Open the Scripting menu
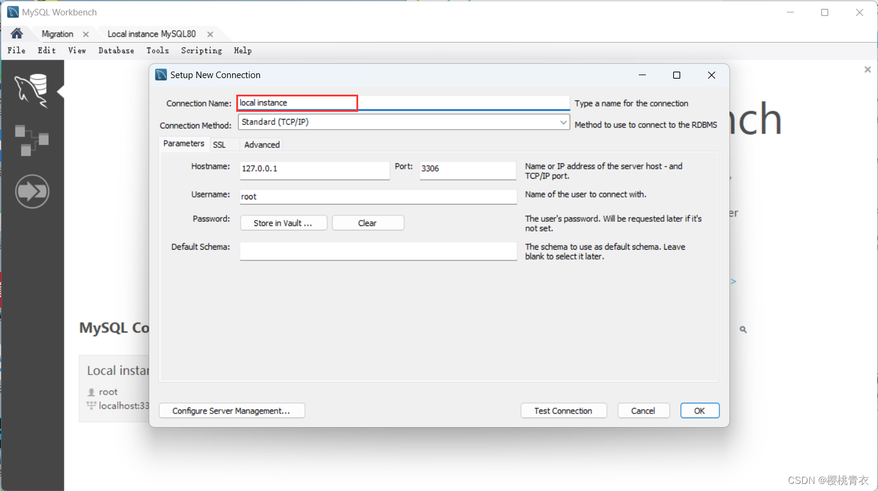This screenshot has height=491, width=878. [x=201, y=51]
